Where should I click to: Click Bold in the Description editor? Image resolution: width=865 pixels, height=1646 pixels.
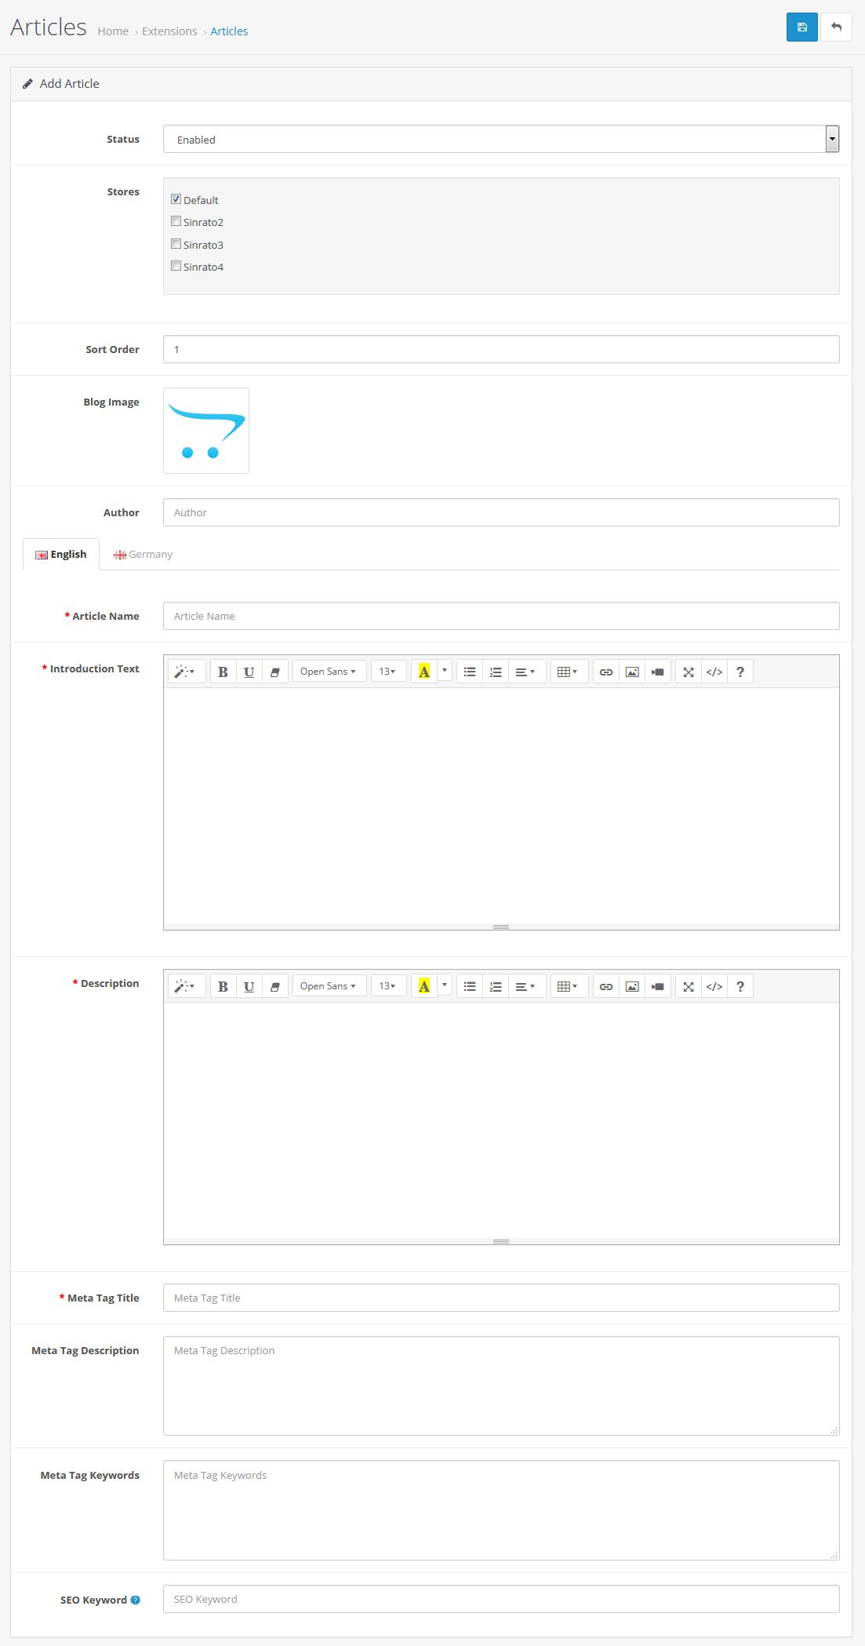coord(223,986)
